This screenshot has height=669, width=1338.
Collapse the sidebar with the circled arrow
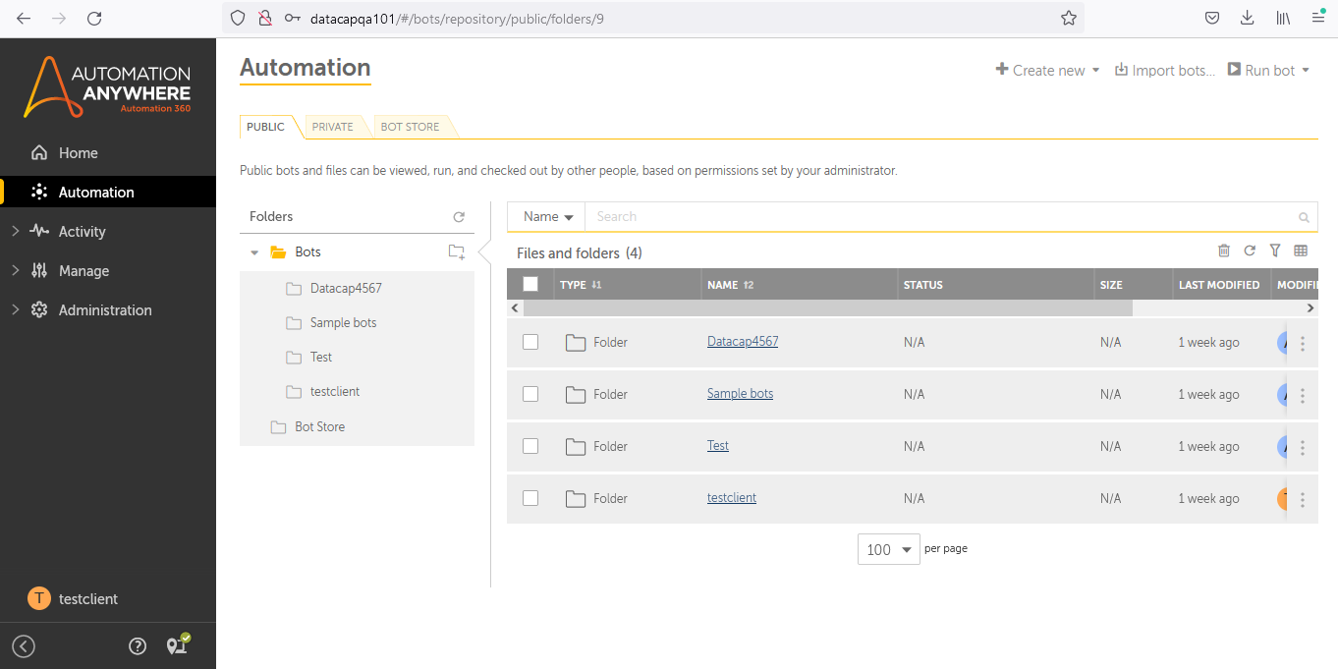(24, 645)
